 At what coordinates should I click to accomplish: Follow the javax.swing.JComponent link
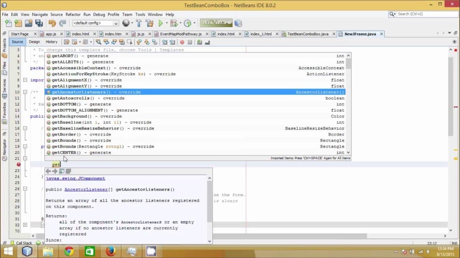[x=75, y=178]
